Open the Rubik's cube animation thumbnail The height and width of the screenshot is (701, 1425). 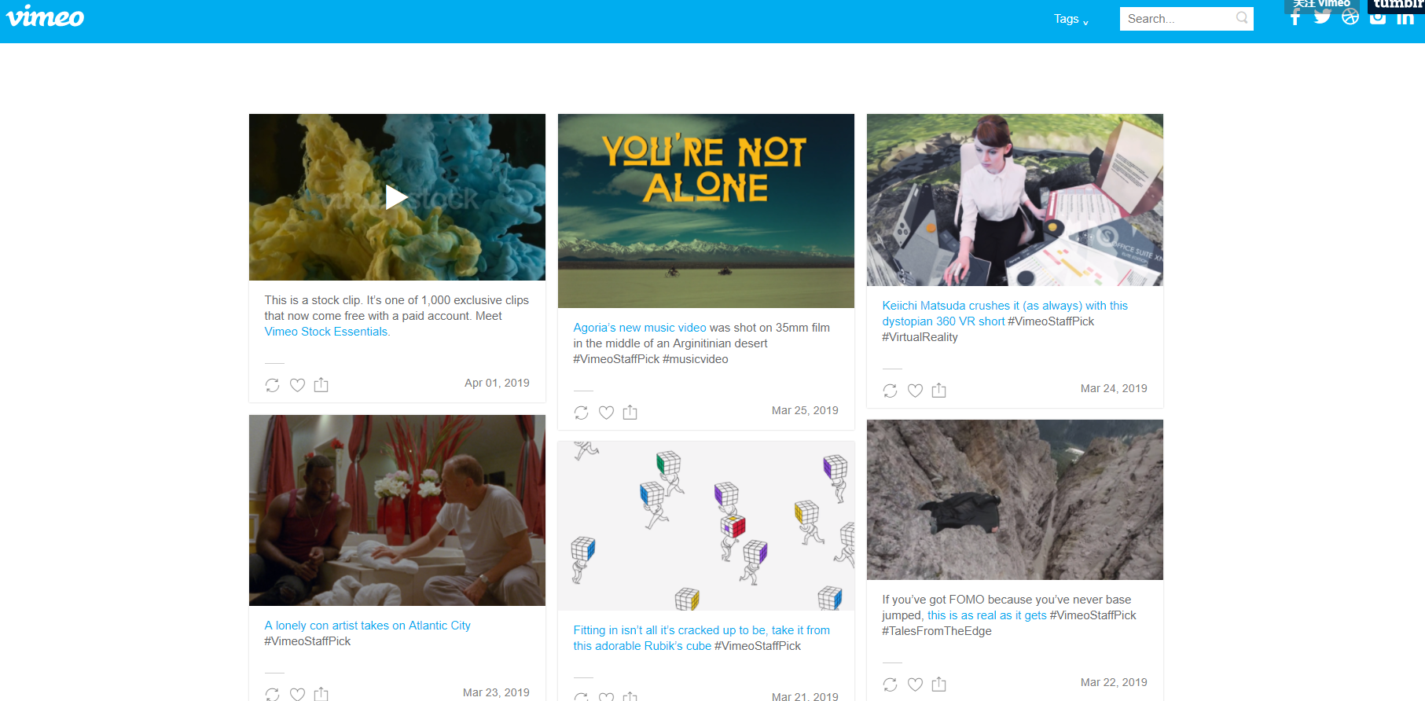(705, 525)
